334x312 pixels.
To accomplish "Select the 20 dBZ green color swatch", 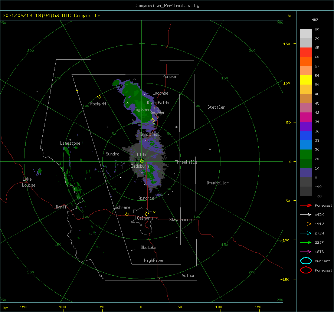I will 306,154.
